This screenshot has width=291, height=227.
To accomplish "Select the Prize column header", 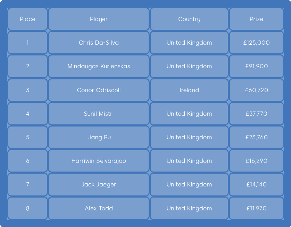I will point(256,19).
